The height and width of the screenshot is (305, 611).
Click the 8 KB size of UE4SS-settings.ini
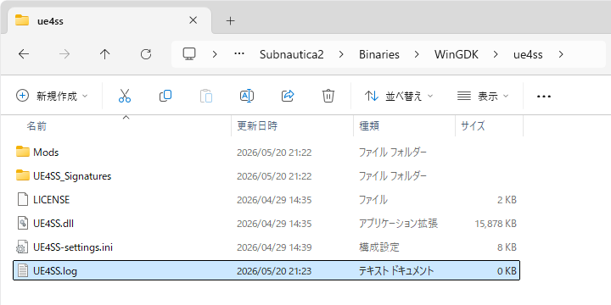pos(507,247)
